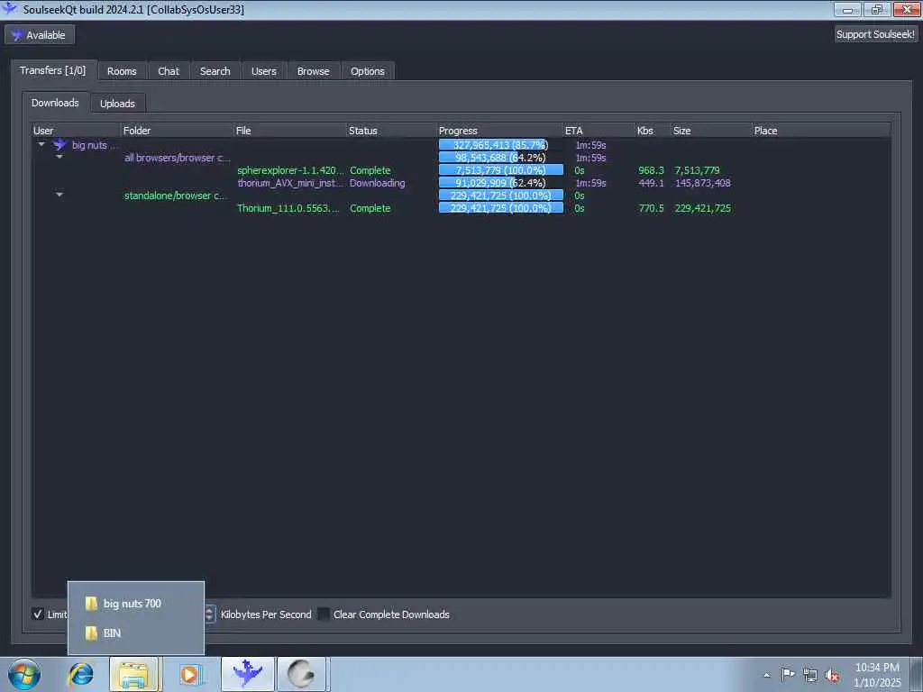The height and width of the screenshot is (692, 923).
Task: Enable Clear Complete Downloads checkbox
Action: (324, 615)
